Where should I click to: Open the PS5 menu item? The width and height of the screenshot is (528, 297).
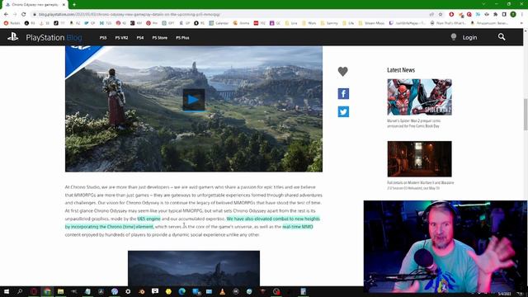point(103,38)
